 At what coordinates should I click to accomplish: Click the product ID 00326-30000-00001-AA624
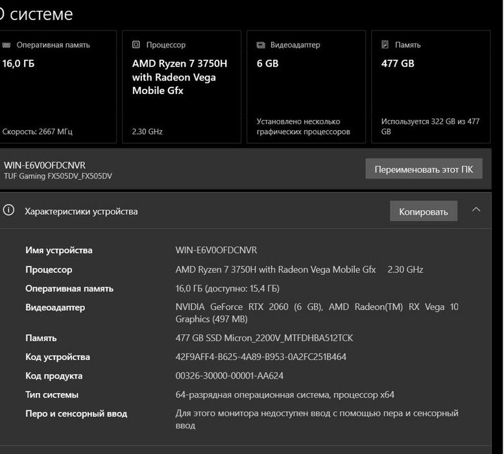230,376
